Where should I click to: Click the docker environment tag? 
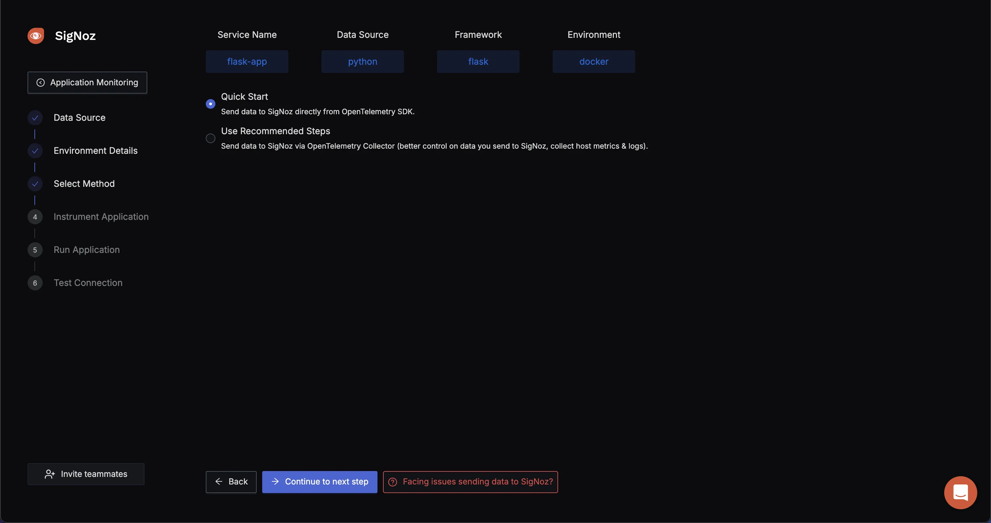(594, 62)
